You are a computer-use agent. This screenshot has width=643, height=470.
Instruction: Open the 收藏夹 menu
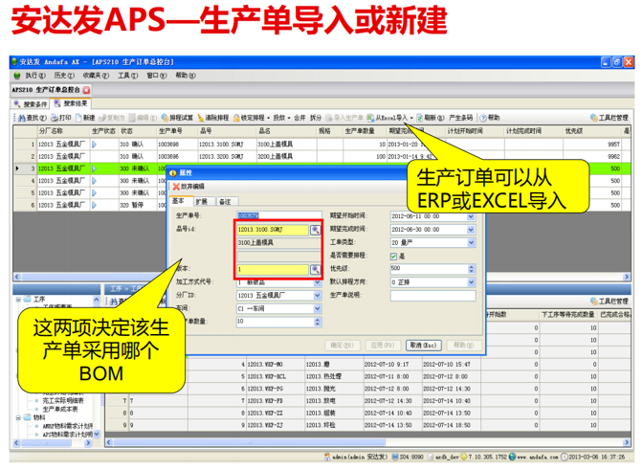pyautogui.click(x=96, y=76)
